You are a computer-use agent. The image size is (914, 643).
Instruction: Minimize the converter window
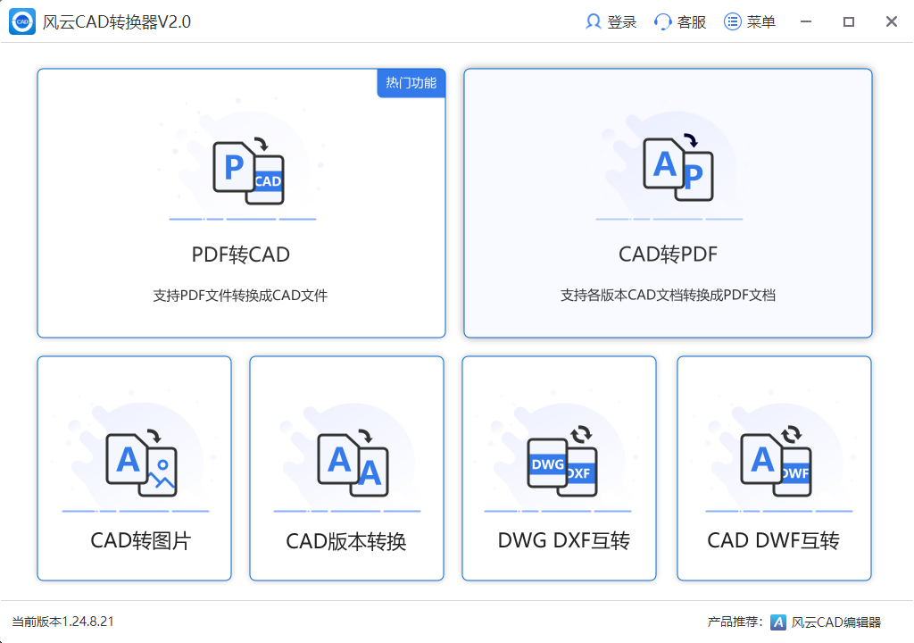[x=806, y=22]
